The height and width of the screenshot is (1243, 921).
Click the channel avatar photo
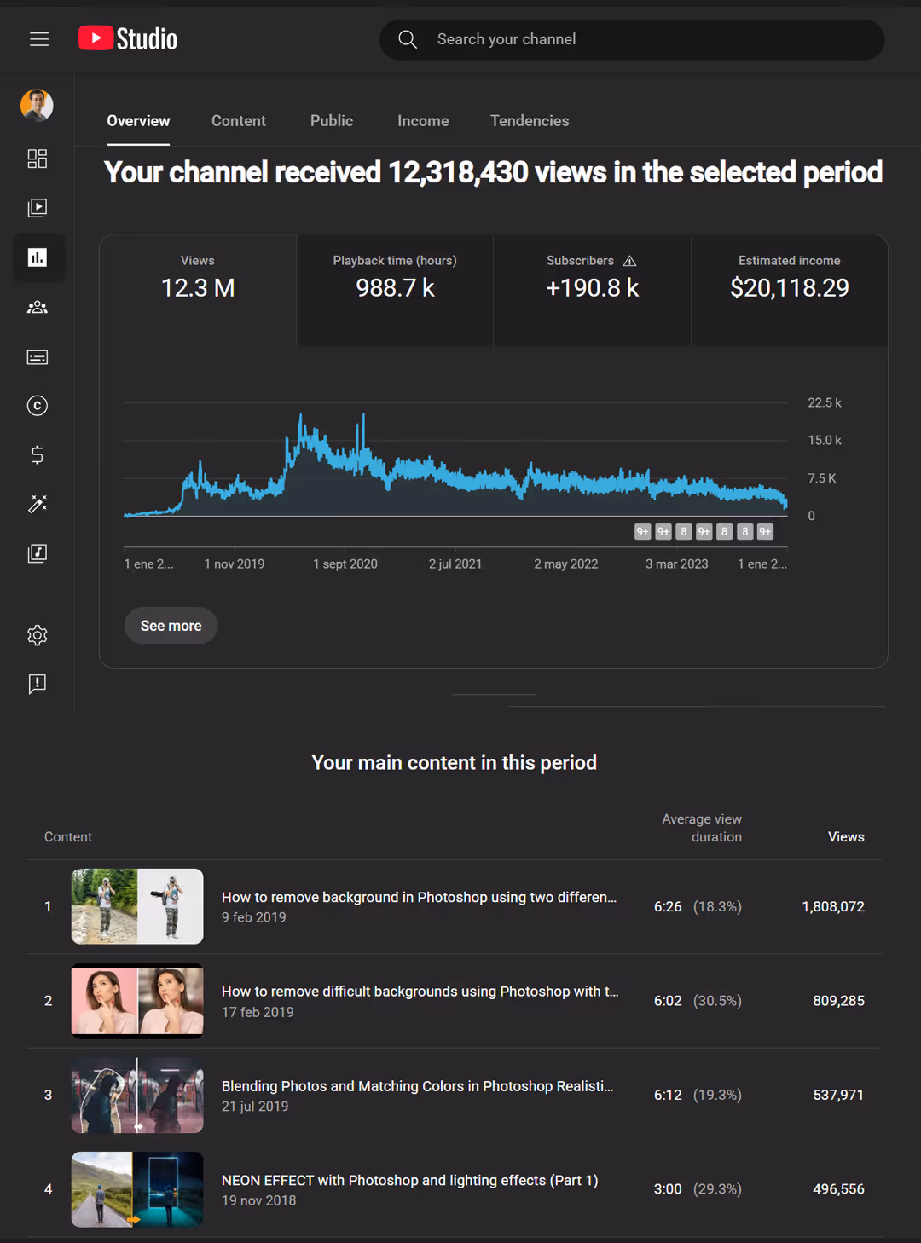point(37,106)
